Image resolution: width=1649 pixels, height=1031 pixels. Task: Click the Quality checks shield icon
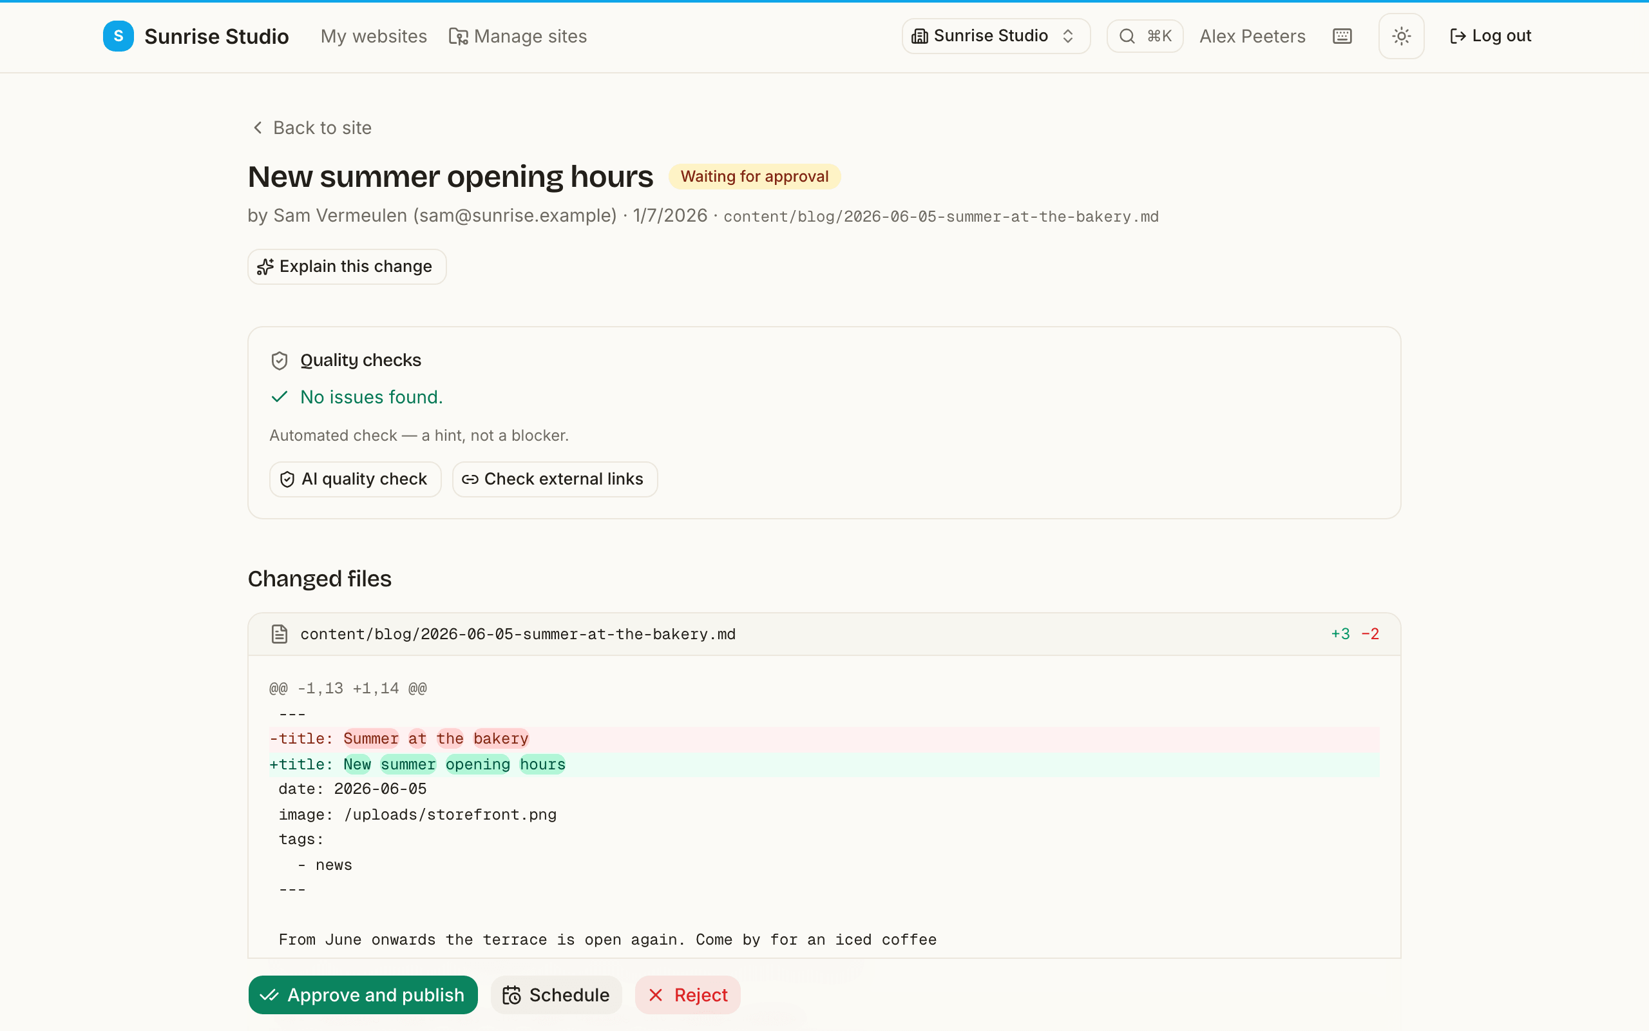(x=280, y=361)
